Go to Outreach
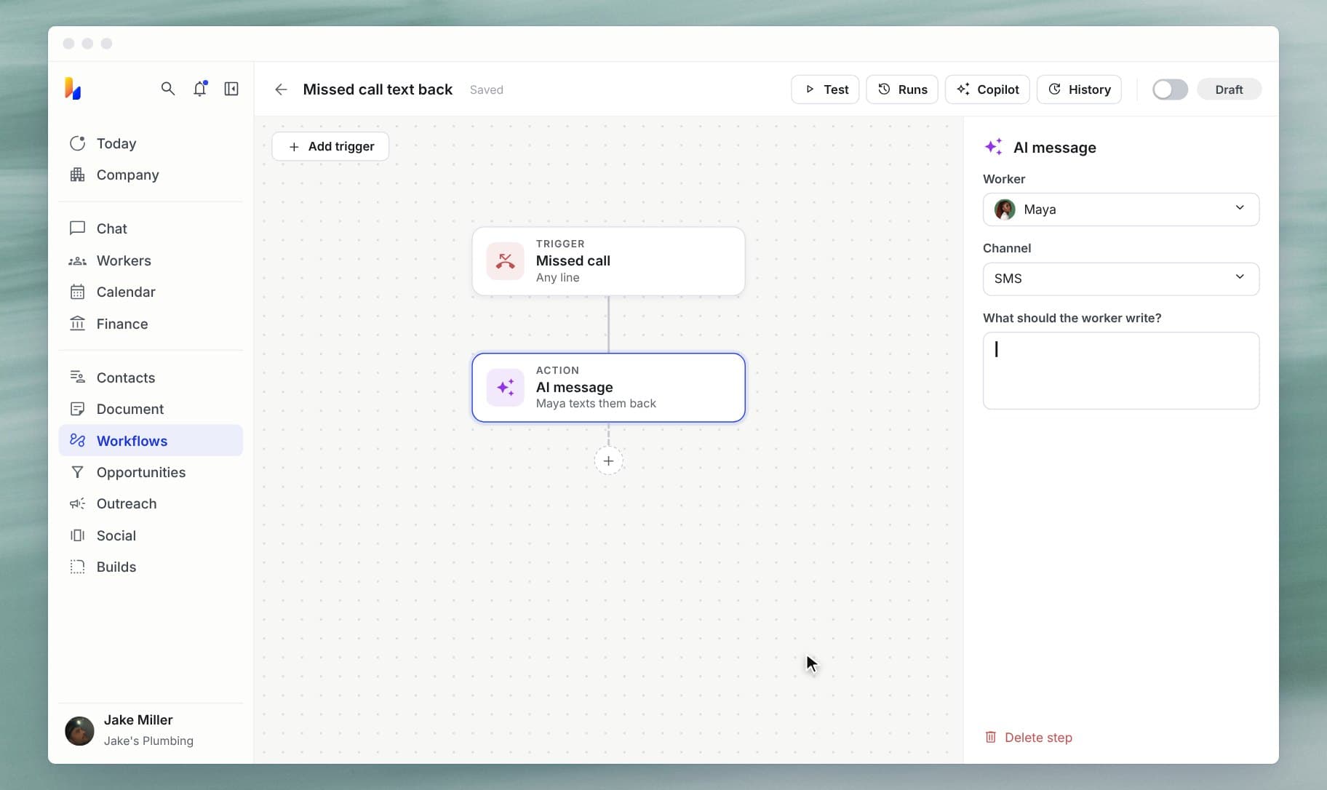1327x790 pixels. click(x=151, y=503)
